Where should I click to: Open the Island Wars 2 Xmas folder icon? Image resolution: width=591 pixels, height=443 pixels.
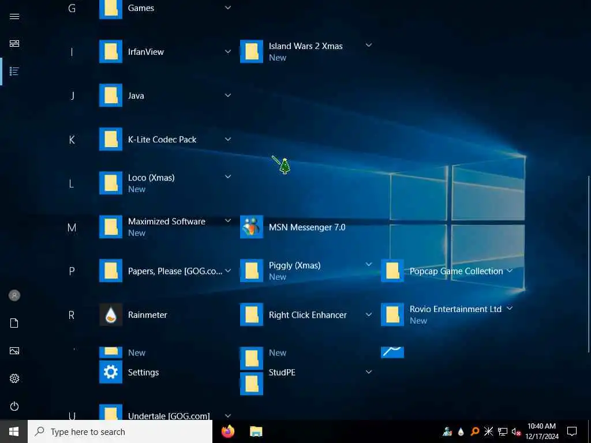point(252,51)
